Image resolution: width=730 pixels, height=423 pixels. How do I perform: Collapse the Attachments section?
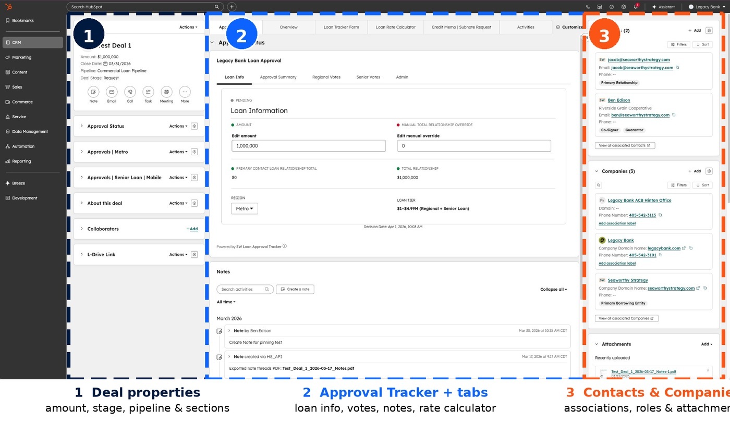(597, 344)
